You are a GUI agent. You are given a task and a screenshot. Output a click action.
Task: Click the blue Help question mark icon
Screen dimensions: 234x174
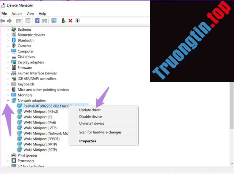(x=37, y=20)
